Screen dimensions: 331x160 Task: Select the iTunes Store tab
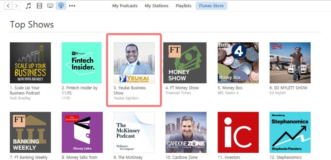(x=211, y=6)
